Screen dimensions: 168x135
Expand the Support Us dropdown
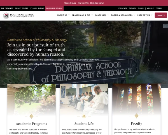click(145, 15)
